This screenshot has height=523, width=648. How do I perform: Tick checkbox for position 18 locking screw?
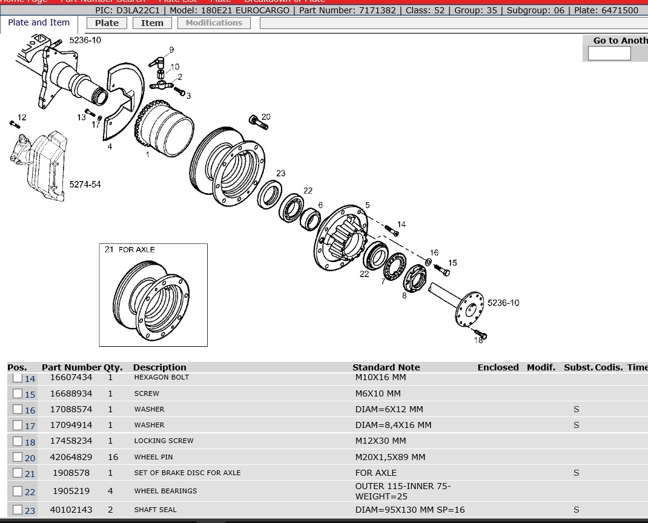18,441
